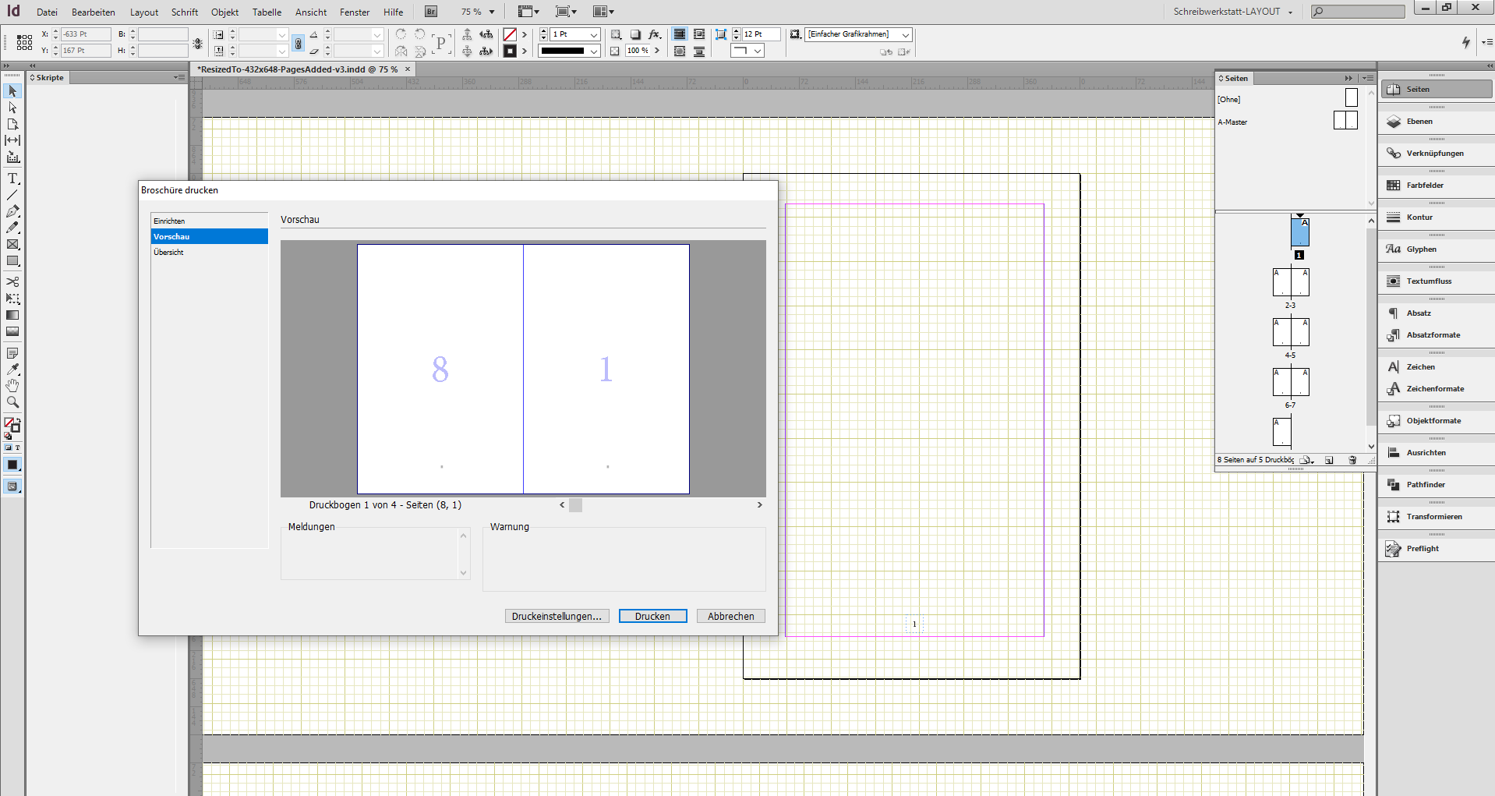This screenshot has width=1495, height=796.
Task: Select the pages 4-5 spread thumbnail
Action: [x=1291, y=331]
